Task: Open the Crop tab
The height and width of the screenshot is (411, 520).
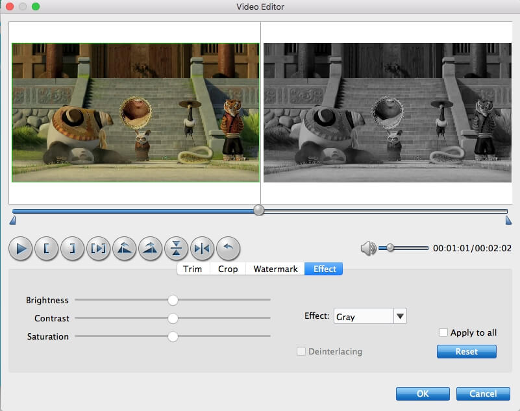Action: coord(228,269)
